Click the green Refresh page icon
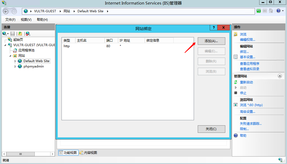Screen dimensions: 287x164 [259, 11]
